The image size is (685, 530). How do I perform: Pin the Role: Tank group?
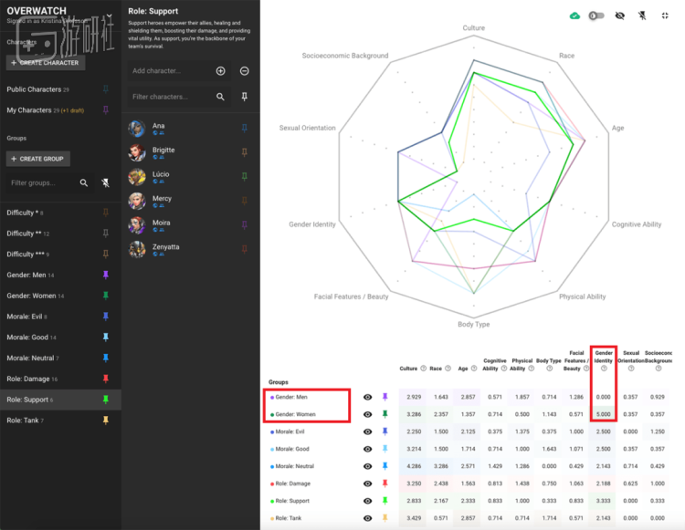click(x=105, y=420)
